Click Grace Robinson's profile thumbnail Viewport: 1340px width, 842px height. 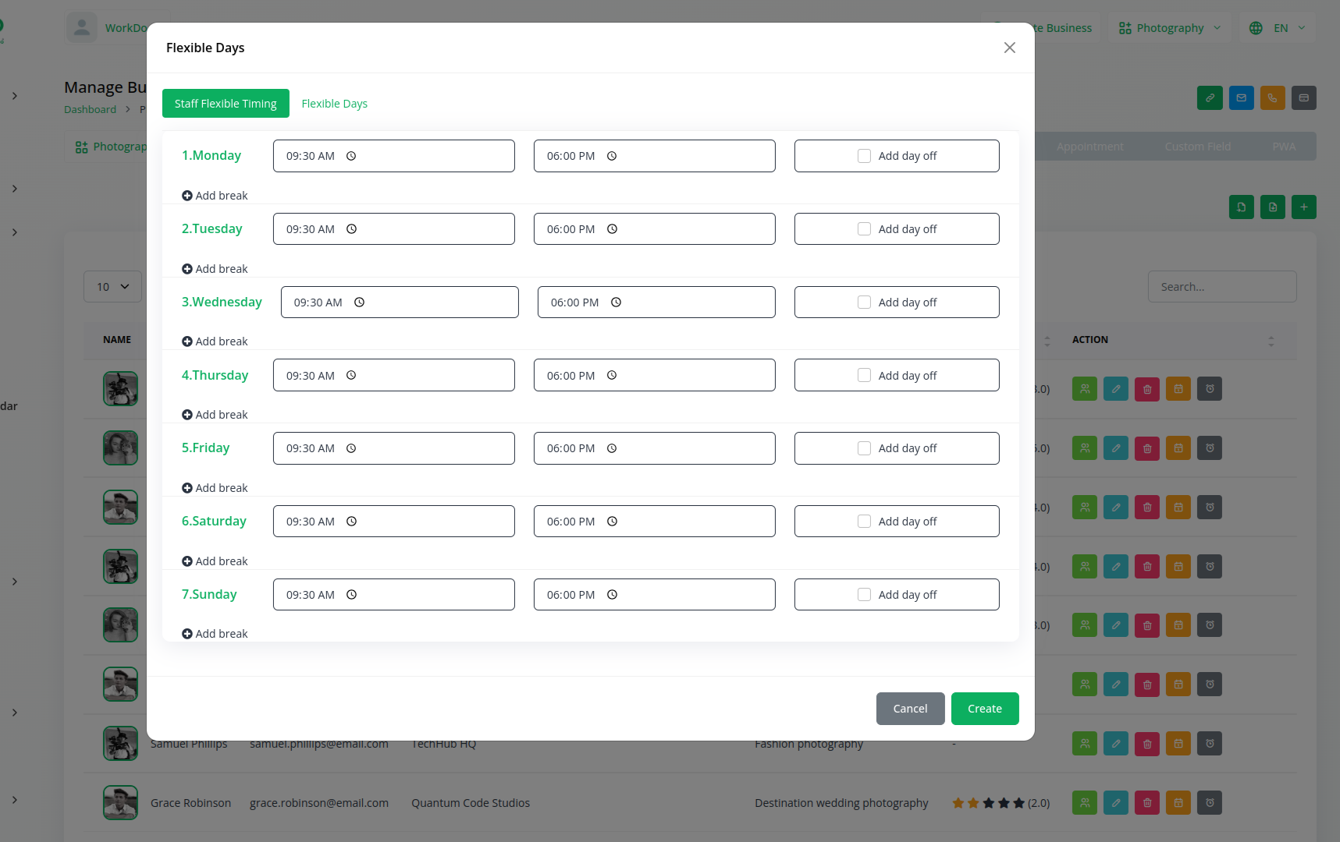[120, 802]
